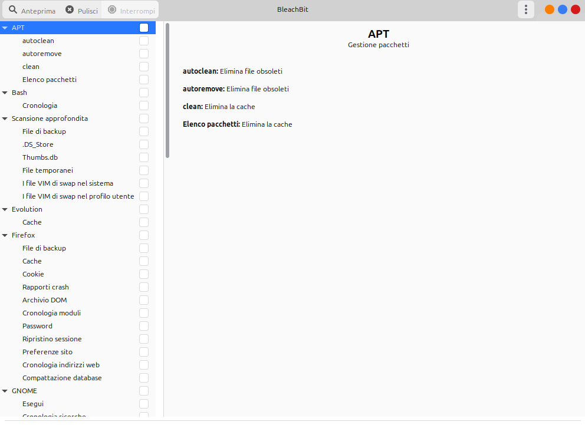Tick the Scansione approfondita group checkbox
Viewport: 585px width, 438px height.
point(144,118)
